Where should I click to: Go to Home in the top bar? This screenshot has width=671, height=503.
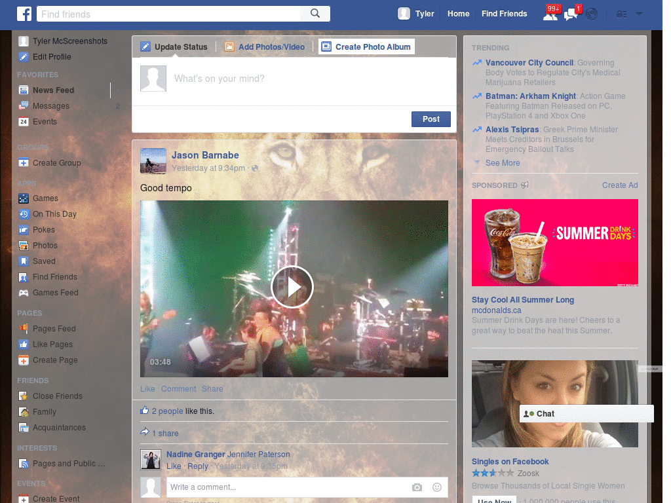(458, 14)
